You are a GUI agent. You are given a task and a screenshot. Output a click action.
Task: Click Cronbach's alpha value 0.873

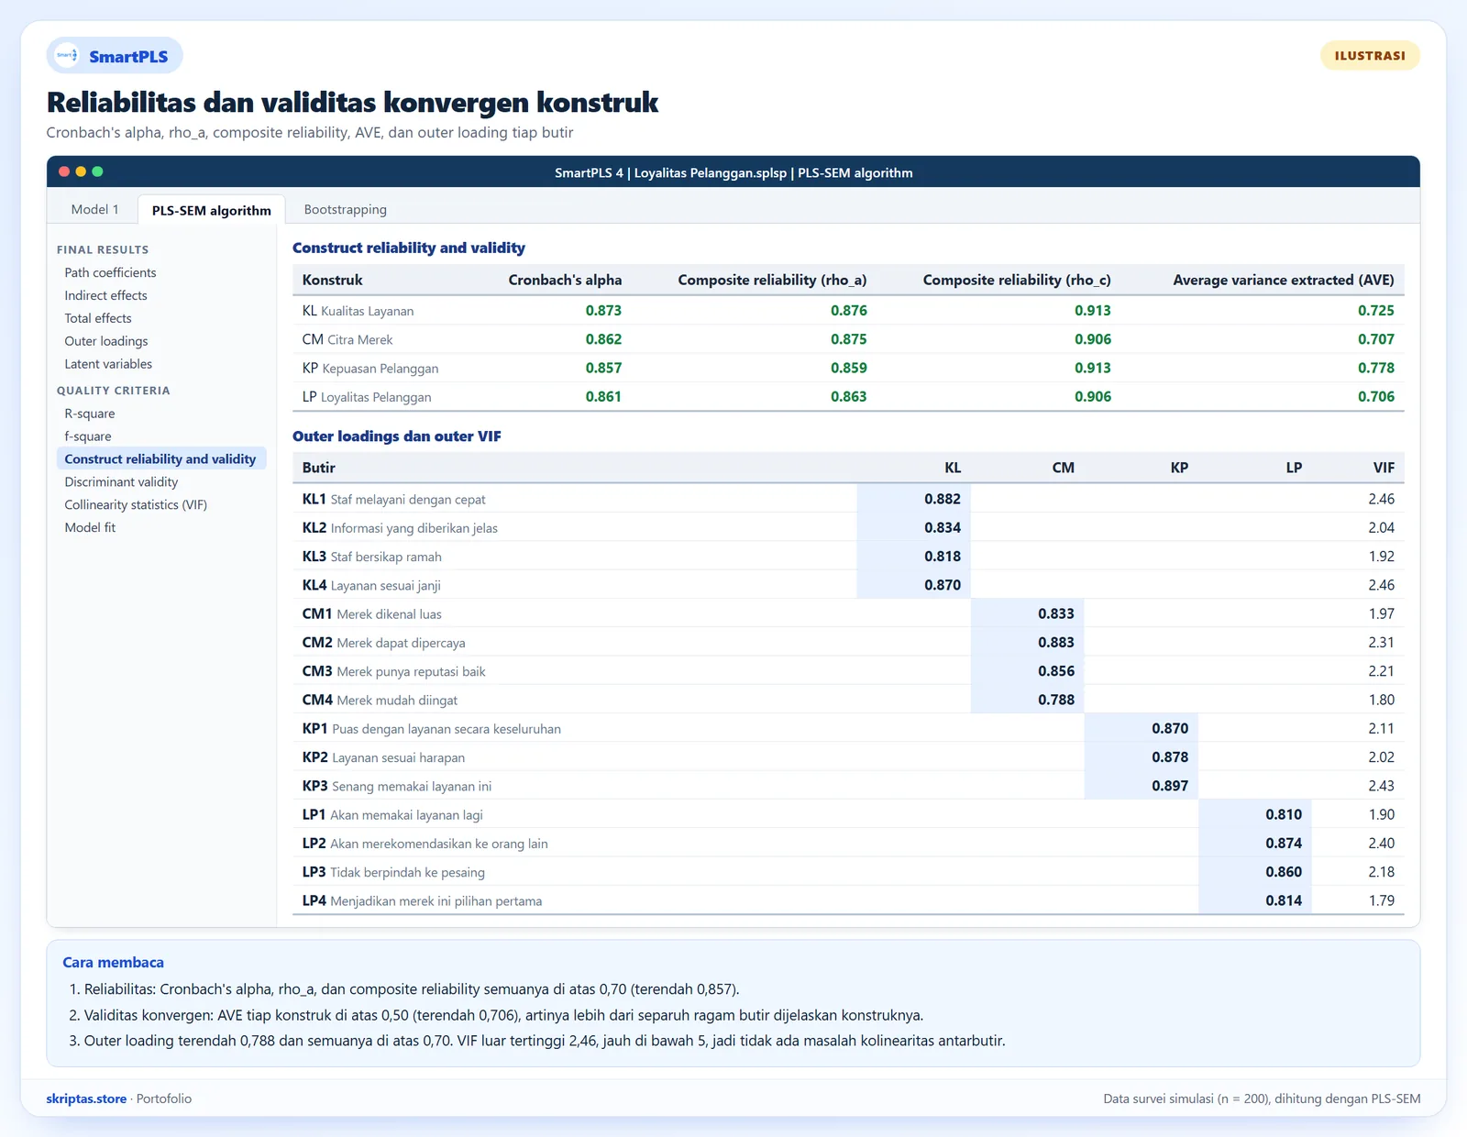point(603,311)
